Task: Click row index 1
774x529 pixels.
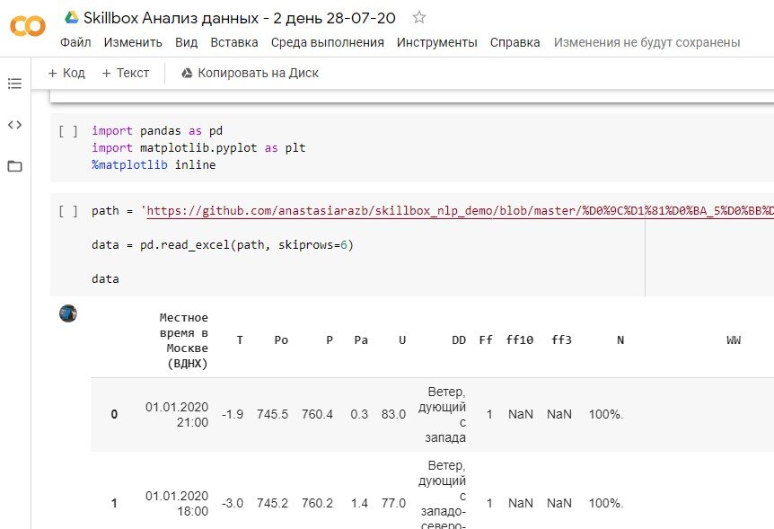Action: tap(114, 503)
